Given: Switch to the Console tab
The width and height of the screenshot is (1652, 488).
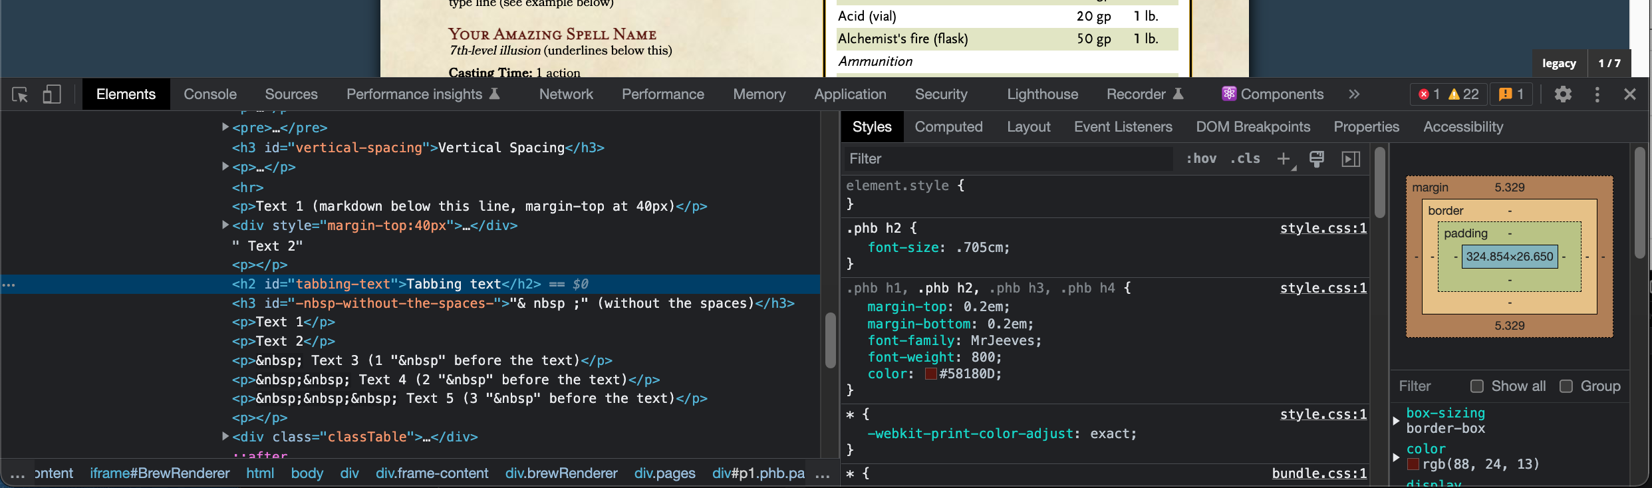Looking at the screenshot, I should point(210,94).
